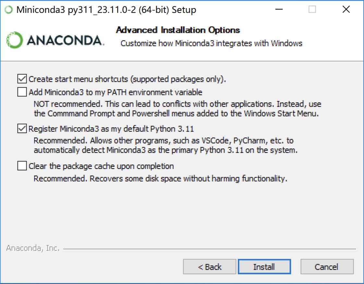Screen dimensions: 364x284
Task: Click the VSCode, PyCharm description text
Action: 165,145
